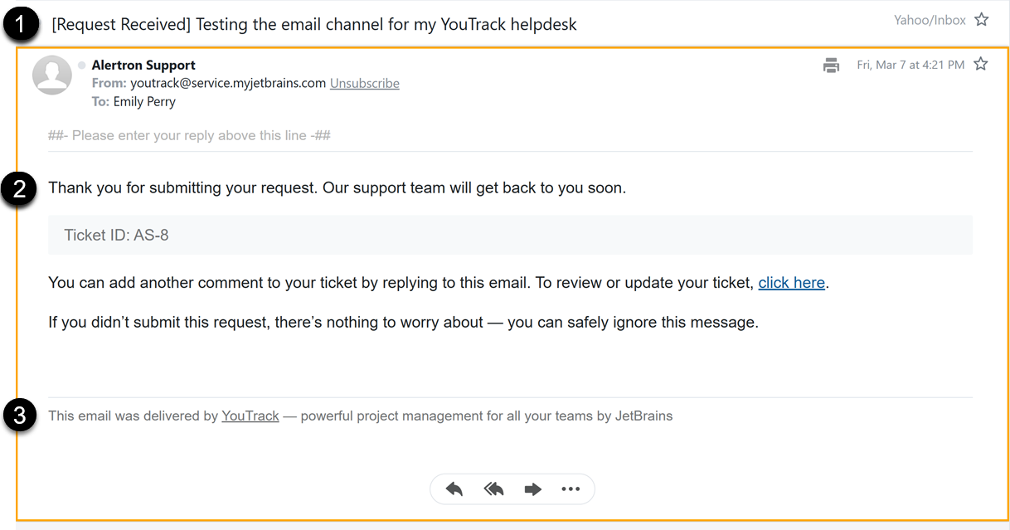Screen dimensions: 1010x530
Task: Select the Ticket ID AS-8 banner
Action: click(115, 235)
